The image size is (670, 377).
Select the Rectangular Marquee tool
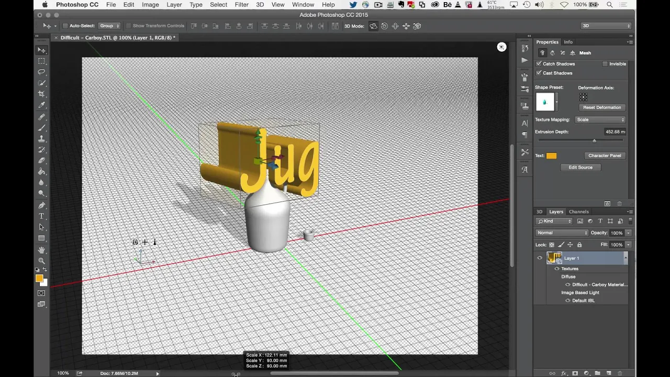click(41, 61)
